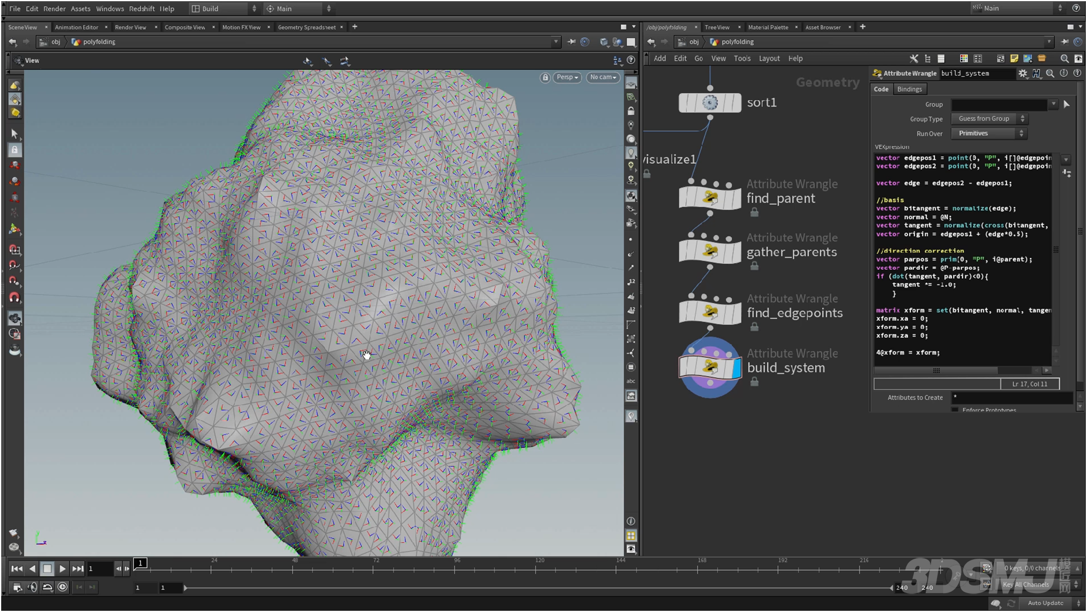Toggle Enforce Prototypes checkbox
Screen dimensions: 1087x612
(955, 410)
